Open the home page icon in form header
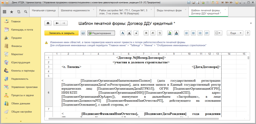 (48, 23)
